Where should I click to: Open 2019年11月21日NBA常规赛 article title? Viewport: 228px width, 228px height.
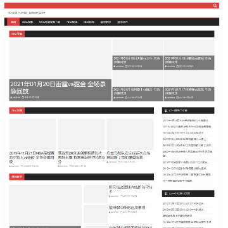pyautogui.click(x=32, y=158)
